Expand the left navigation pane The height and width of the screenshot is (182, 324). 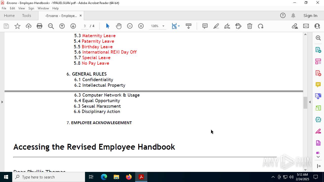coord(2,102)
